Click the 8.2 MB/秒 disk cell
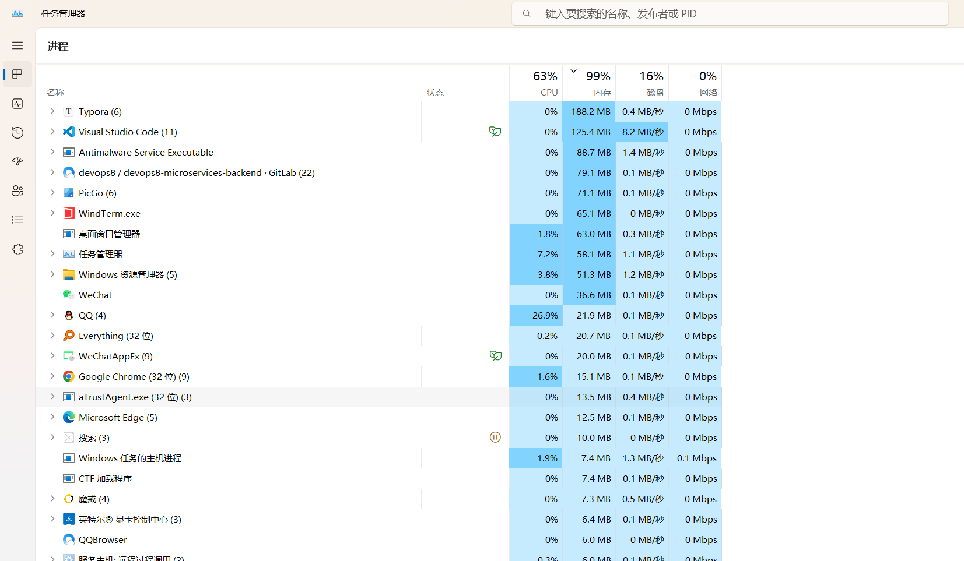964x561 pixels. point(642,132)
